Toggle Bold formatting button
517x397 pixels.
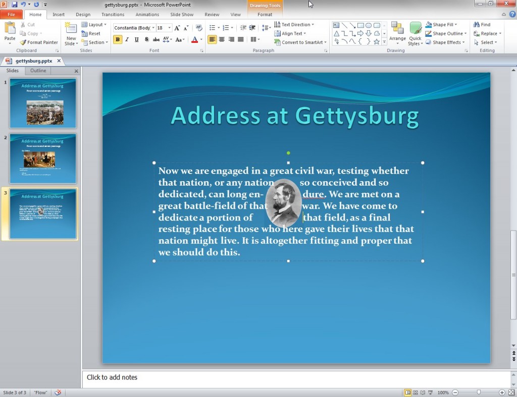(x=118, y=39)
